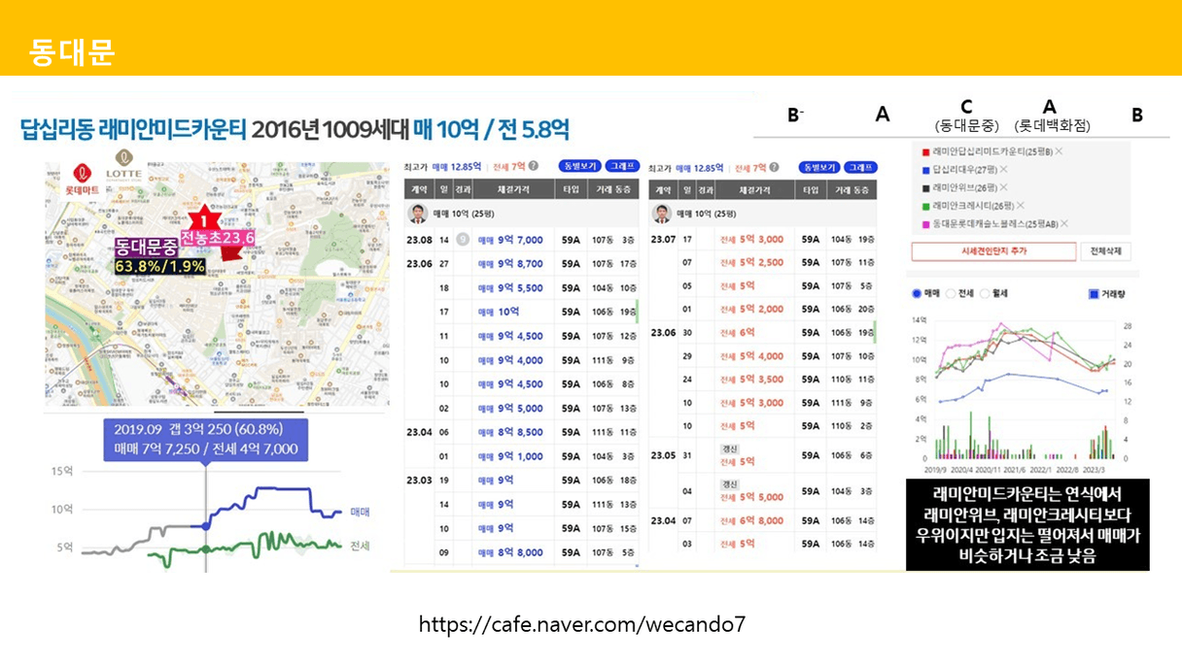This screenshot has width=1182, height=664.
Task: Remove 답십리대우(27평) from comparison list
Action: pos(1003,169)
